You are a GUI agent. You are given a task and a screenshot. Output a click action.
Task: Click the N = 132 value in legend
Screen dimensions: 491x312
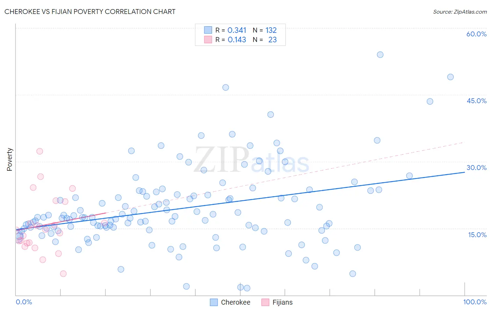pos(265,30)
